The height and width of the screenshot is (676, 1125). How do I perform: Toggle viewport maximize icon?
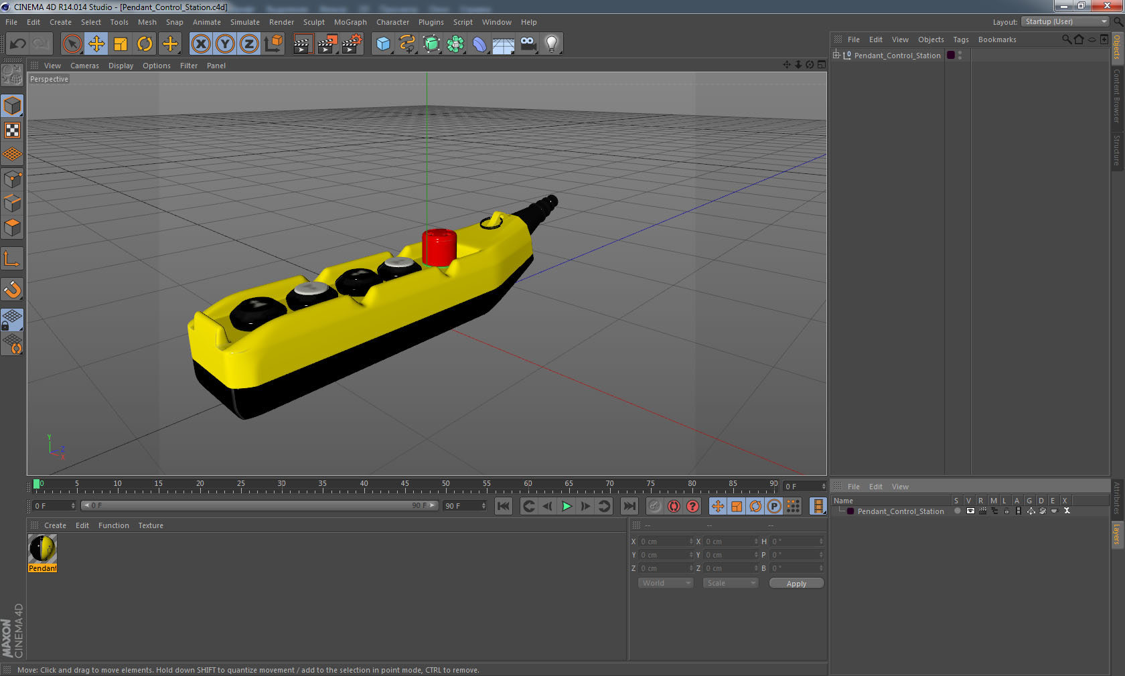[822, 65]
